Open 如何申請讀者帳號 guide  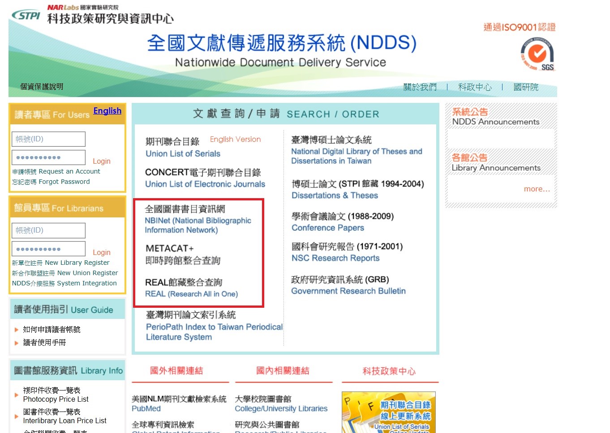(x=52, y=330)
